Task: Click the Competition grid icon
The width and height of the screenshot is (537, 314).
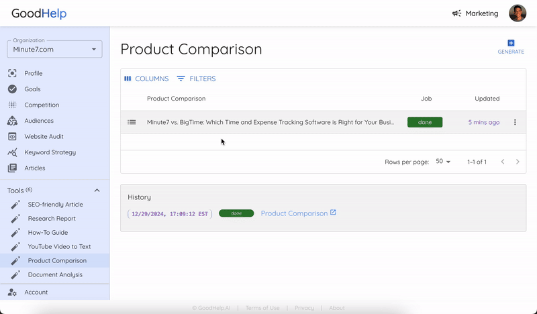Action: point(12,105)
